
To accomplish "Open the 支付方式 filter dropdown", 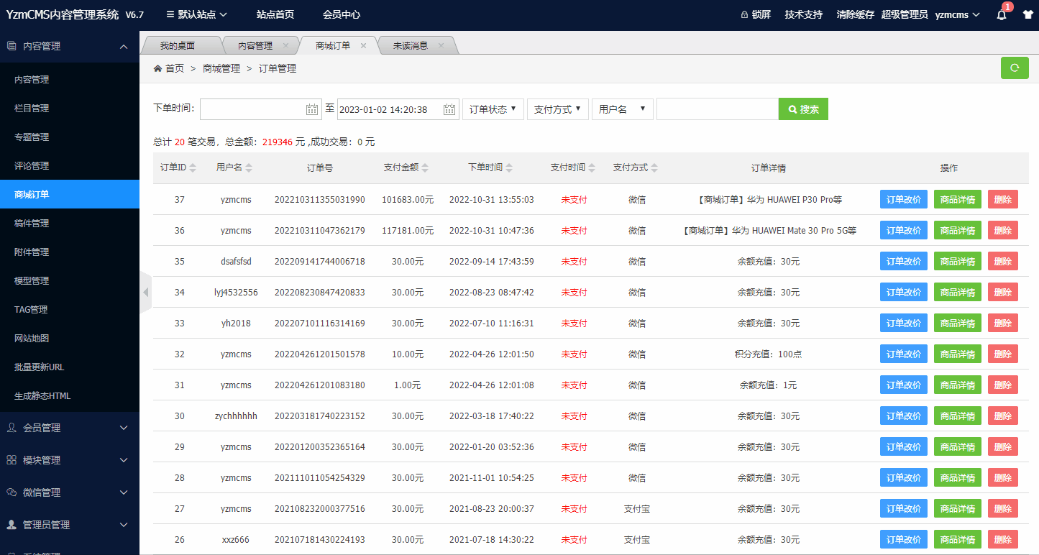I will [557, 109].
